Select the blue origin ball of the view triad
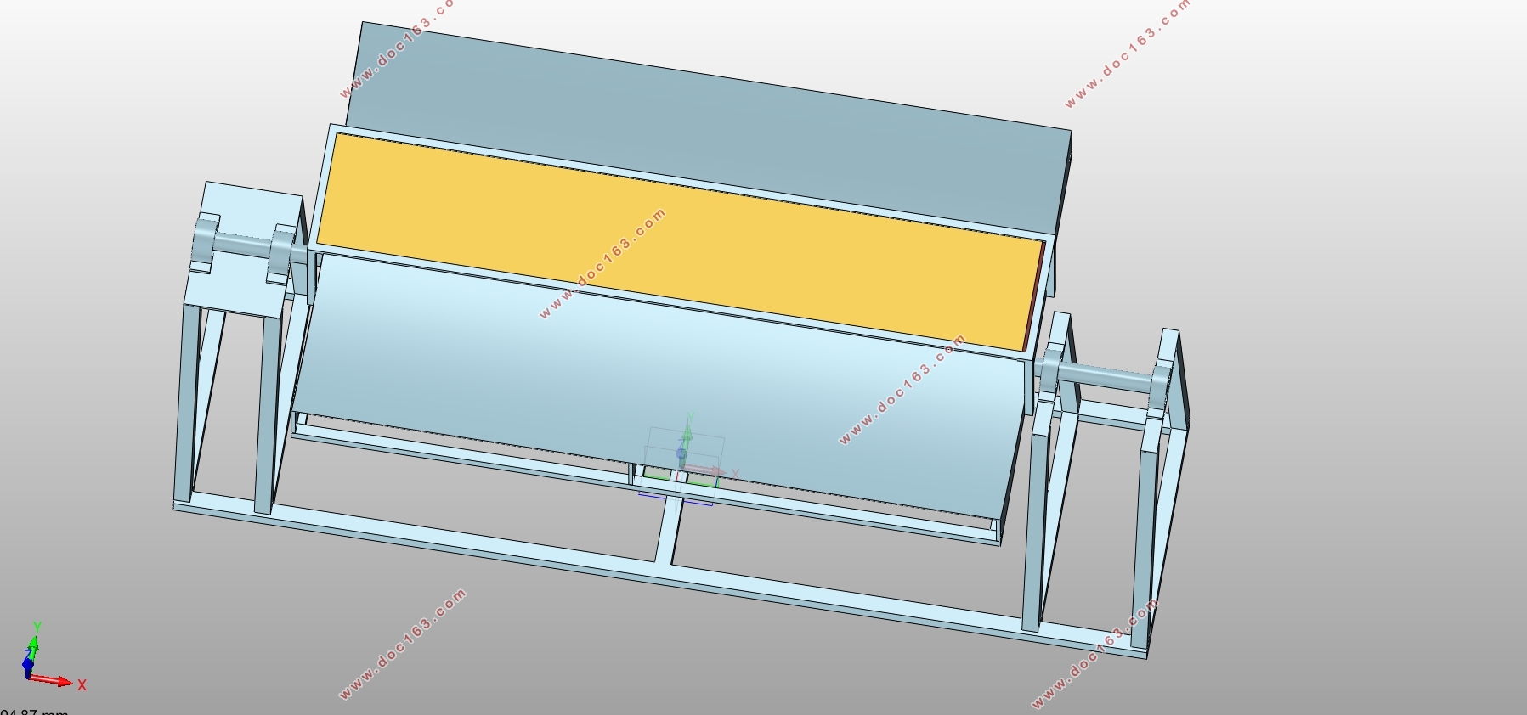The image size is (1527, 715). tap(28, 662)
